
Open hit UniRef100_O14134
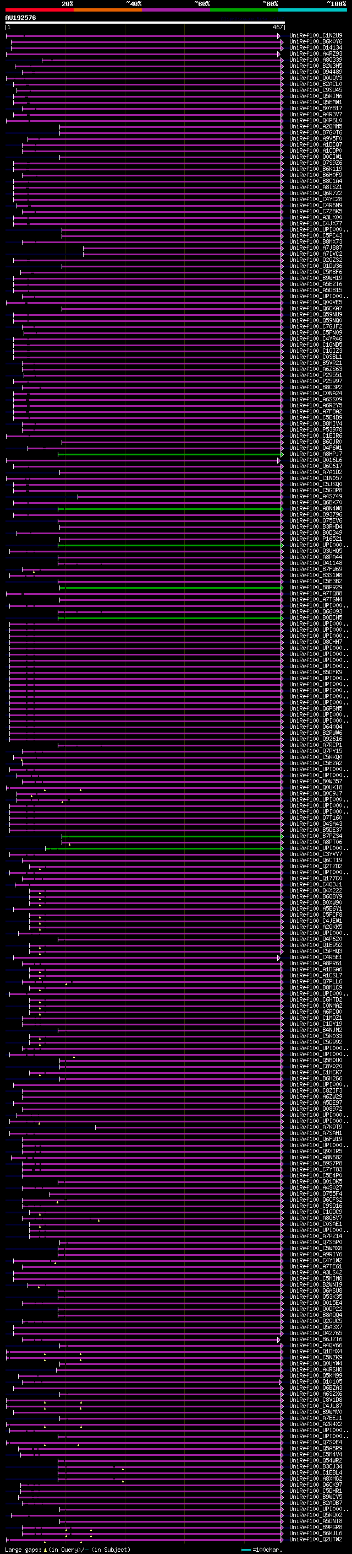316,47
